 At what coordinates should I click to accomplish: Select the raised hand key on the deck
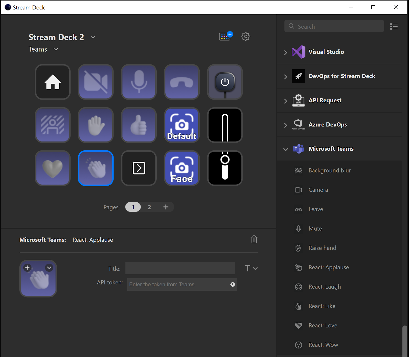click(x=96, y=125)
